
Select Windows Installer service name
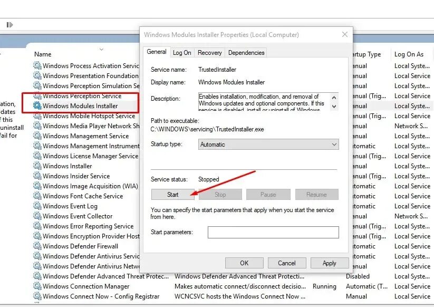click(67, 166)
